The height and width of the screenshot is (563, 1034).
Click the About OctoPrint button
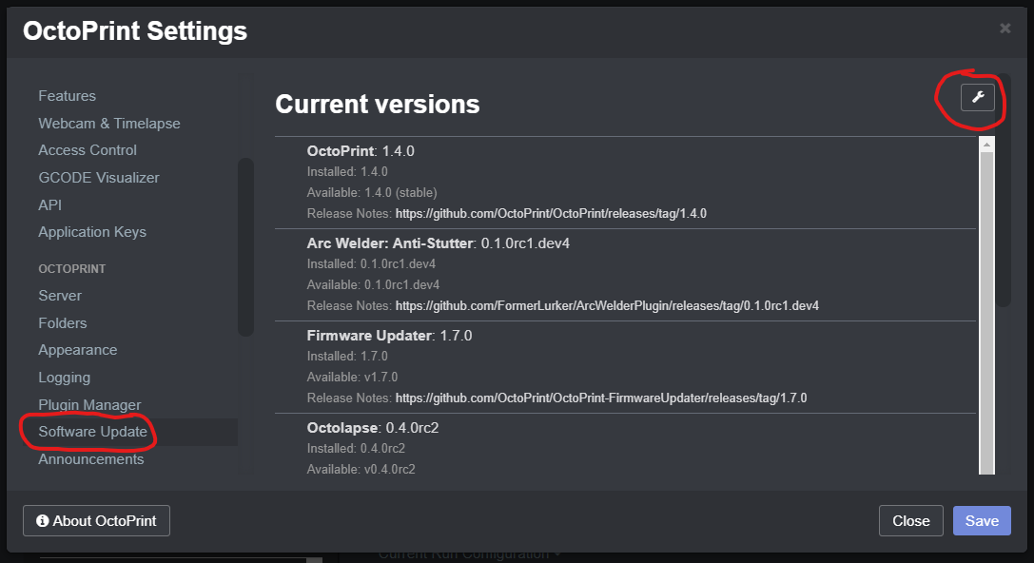pos(95,520)
